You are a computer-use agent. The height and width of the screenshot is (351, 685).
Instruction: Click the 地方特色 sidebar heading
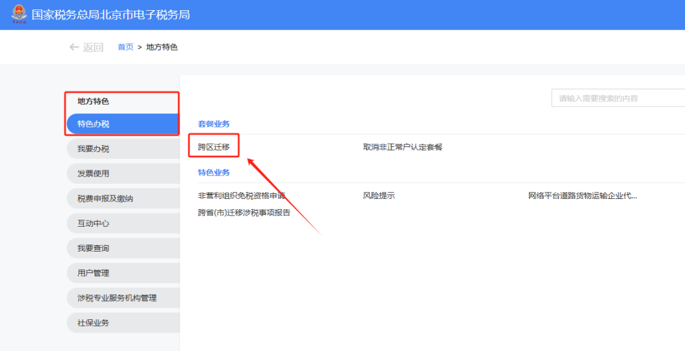click(x=93, y=101)
